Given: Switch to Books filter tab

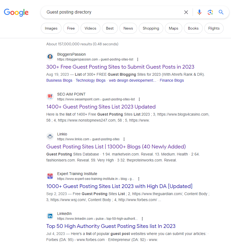Looking at the screenshot, I should click(x=193, y=28).
